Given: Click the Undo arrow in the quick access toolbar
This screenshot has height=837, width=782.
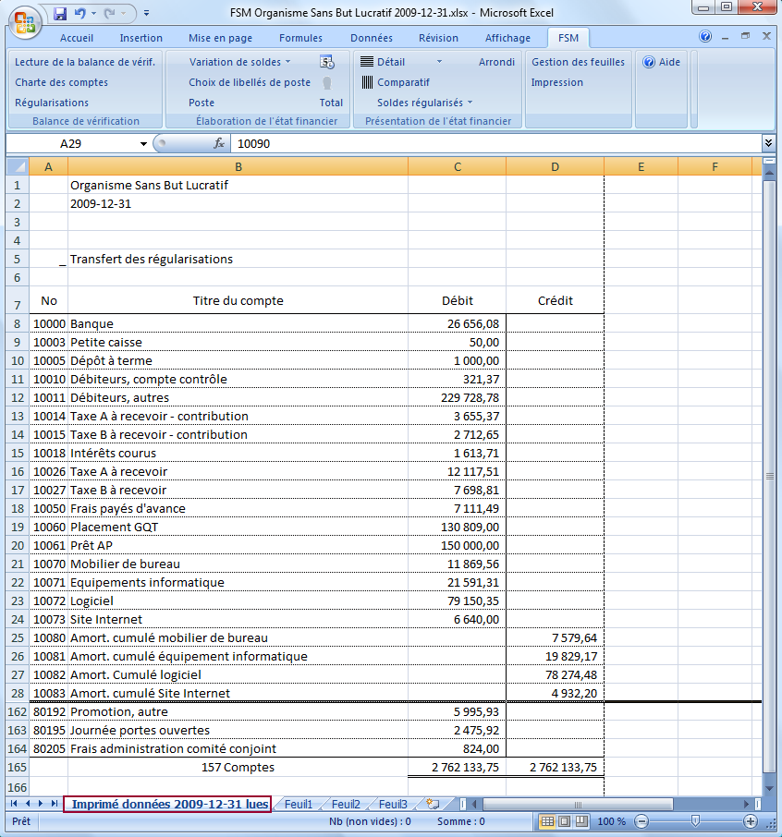Looking at the screenshot, I should pos(80,14).
